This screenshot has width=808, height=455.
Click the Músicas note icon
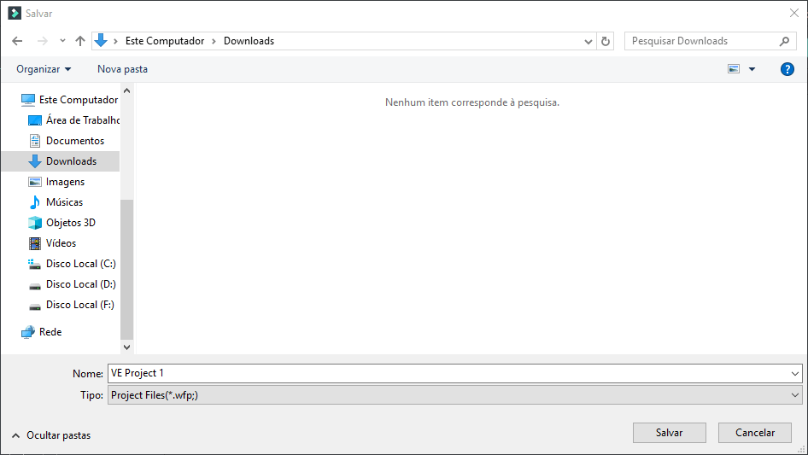click(34, 202)
